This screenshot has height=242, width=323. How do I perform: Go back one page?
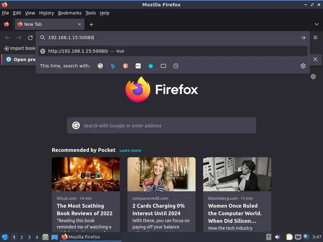(8, 38)
